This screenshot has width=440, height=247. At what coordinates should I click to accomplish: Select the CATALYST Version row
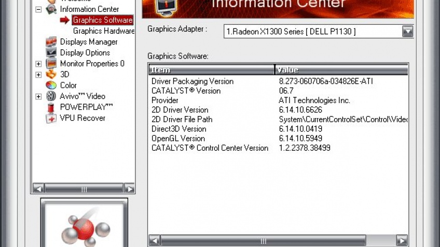pos(278,91)
